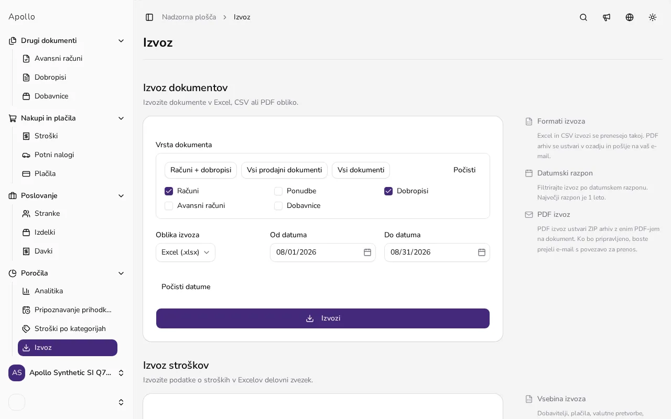This screenshot has height=419, width=671.
Task: Go to Davki in the sidebar
Action: 68,251
